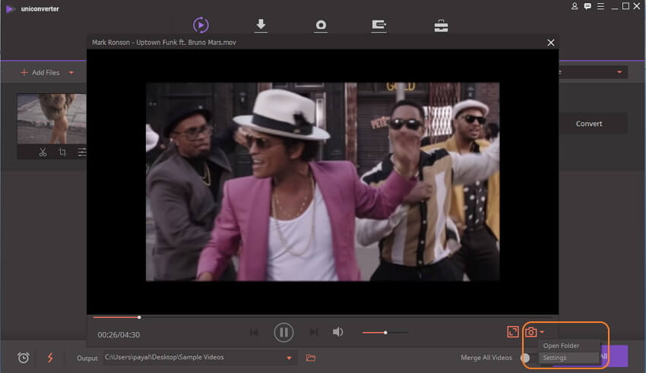Image resolution: width=646 pixels, height=373 pixels.
Task: Click the effects adjust icon under thumbnail
Action: pos(82,153)
